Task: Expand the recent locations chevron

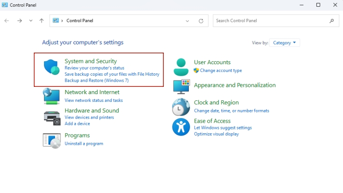Action: (31, 21)
